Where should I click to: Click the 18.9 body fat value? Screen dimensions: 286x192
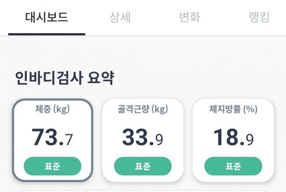(x=233, y=137)
